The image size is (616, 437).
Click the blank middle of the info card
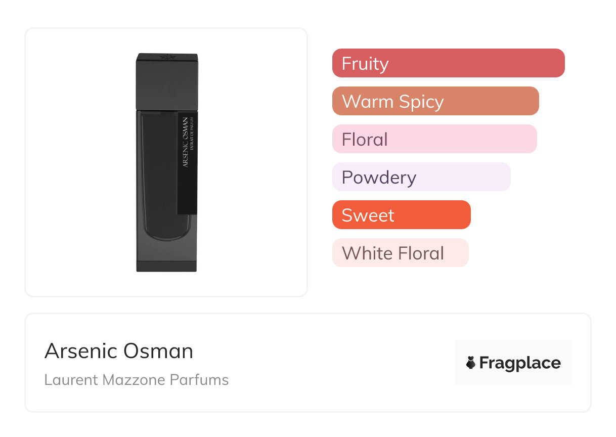[x=329, y=363]
